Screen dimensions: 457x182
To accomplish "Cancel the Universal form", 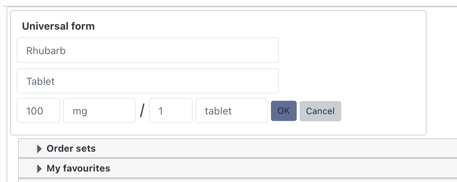I will [320, 111].
